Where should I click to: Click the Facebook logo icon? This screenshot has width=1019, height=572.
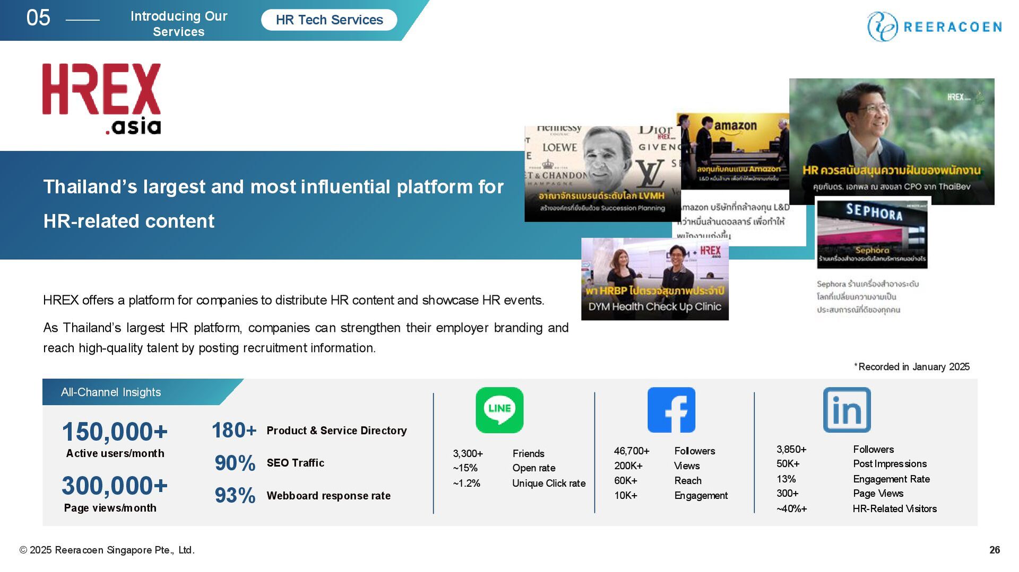click(671, 410)
